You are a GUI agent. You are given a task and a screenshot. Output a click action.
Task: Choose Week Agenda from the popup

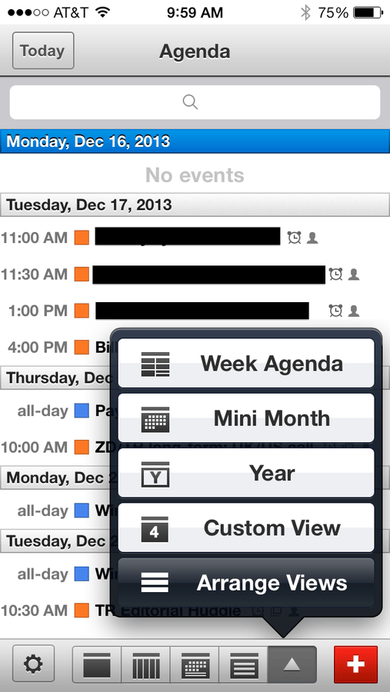coord(246,364)
